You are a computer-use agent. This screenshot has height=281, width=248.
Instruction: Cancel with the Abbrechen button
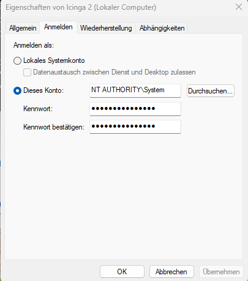tap(171, 272)
